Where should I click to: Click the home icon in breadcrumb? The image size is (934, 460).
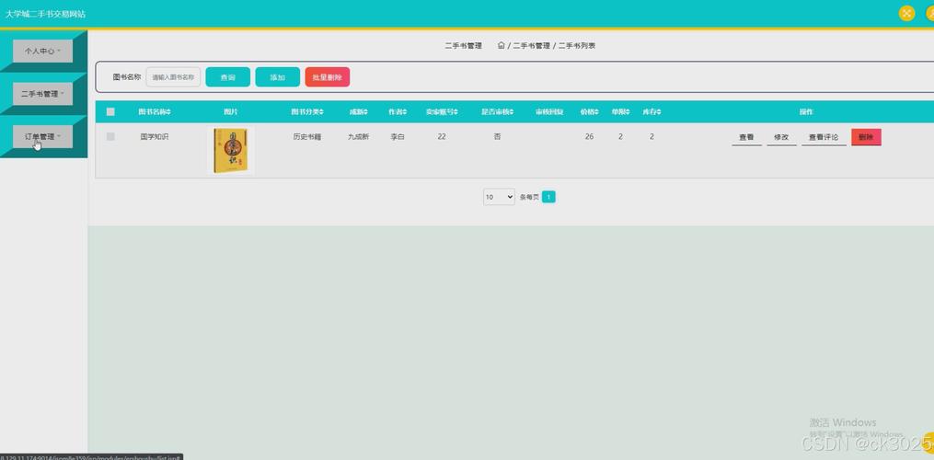[x=501, y=45]
